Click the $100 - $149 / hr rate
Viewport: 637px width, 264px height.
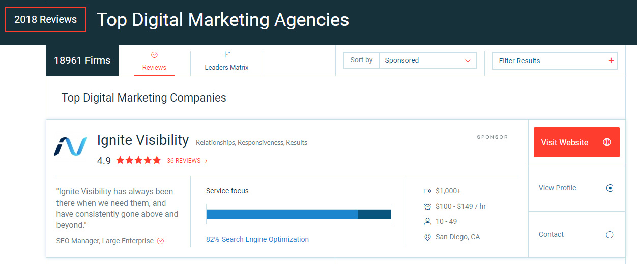coord(461,206)
